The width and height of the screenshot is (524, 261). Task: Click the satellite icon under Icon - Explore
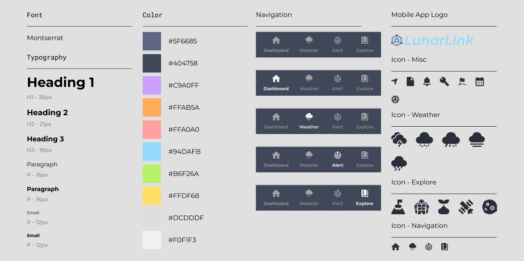[466, 207]
